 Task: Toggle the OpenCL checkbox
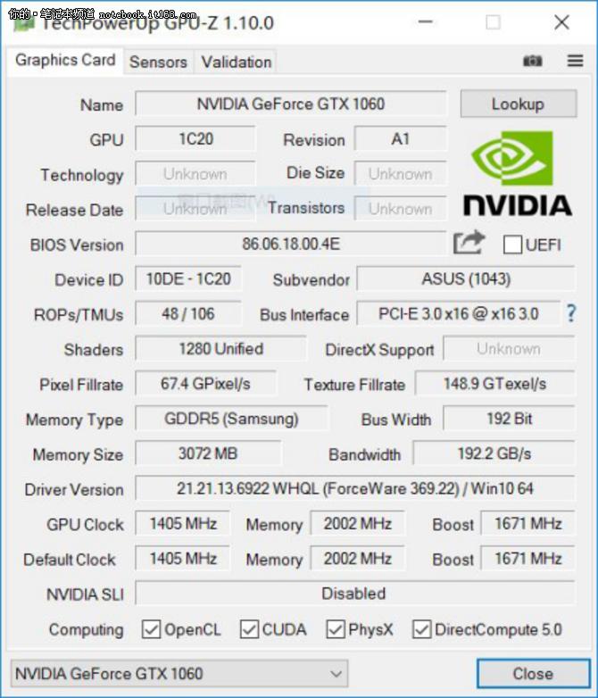coord(151,629)
